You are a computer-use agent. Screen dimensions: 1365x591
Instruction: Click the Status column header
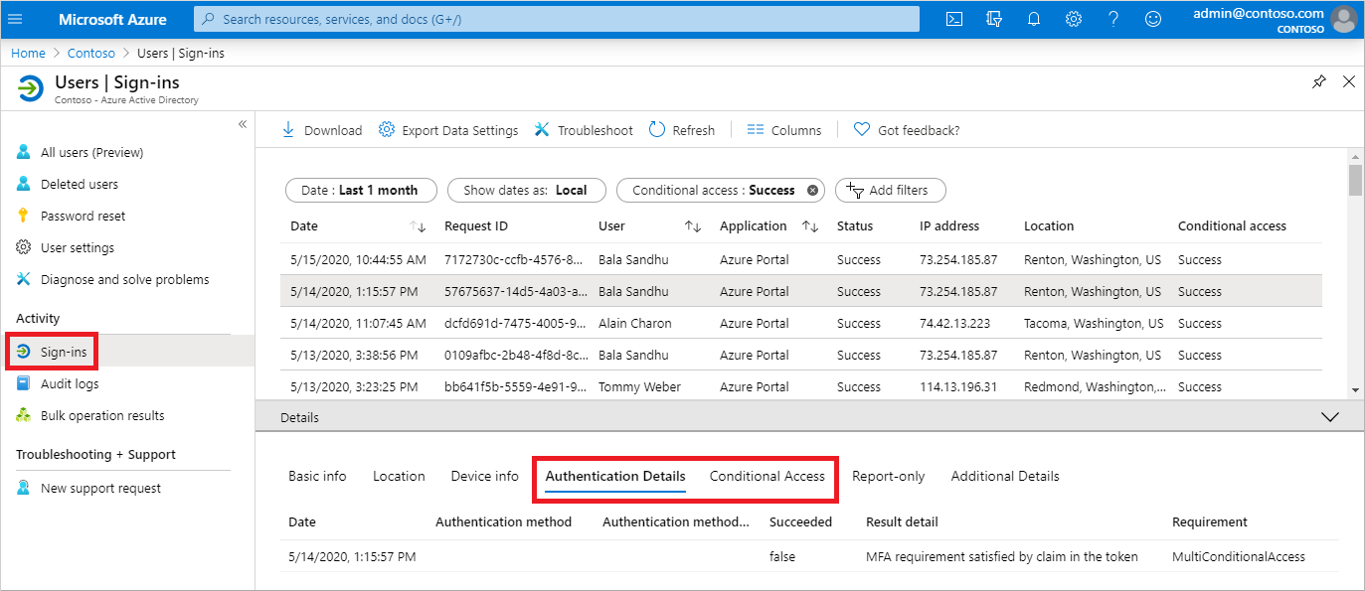(x=855, y=226)
